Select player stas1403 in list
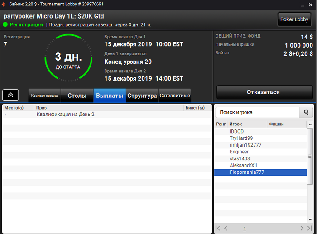The image size is (317, 234). click(x=260, y=158)
